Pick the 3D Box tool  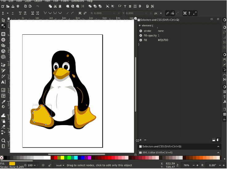(3, 51)
